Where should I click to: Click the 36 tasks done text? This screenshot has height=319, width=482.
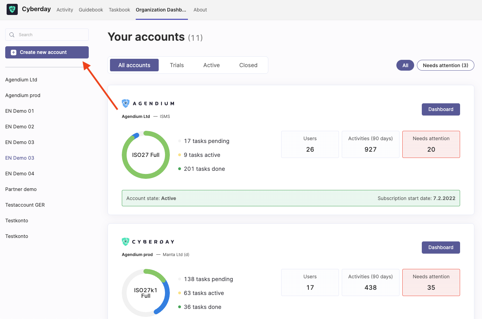tap(203, 307)
